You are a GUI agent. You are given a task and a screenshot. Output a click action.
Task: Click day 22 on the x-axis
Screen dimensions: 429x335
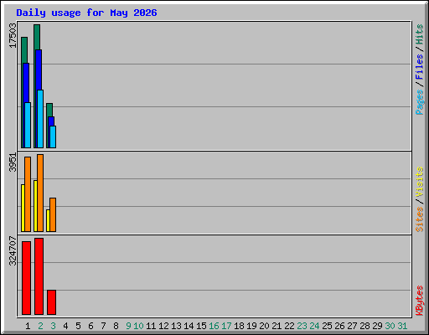289,326
